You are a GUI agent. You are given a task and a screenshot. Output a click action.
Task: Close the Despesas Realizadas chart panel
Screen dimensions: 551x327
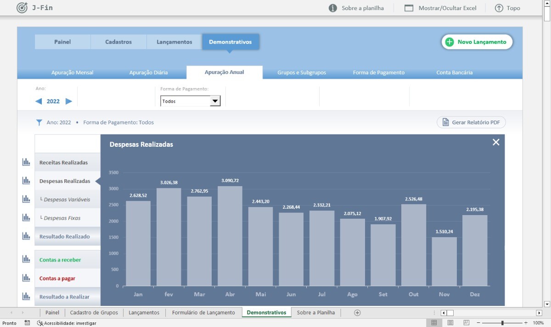click(x=496, y=142)
